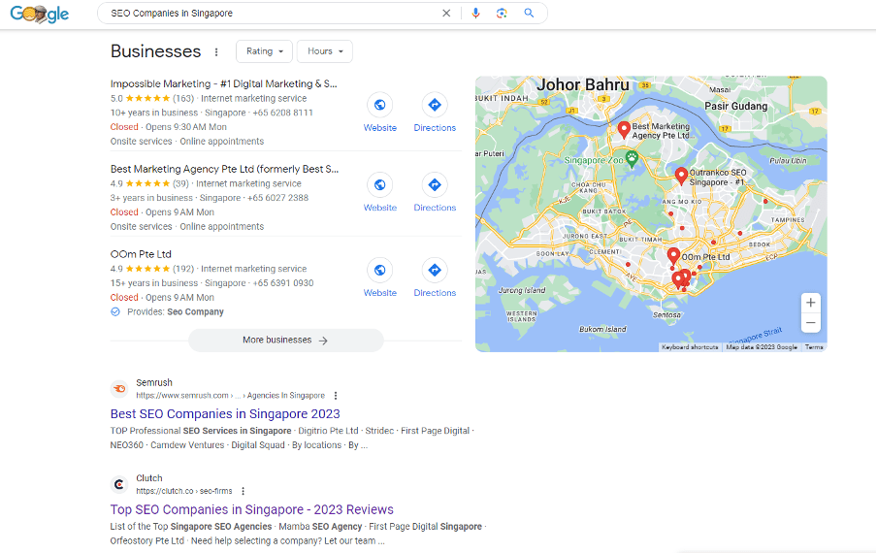
Task: Get directions to Best Marketing Agency
Action: pyautogui.click(x=435, y=185)
